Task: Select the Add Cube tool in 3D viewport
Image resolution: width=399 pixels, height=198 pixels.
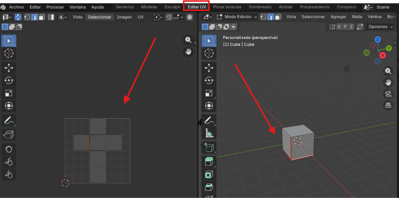Action: click(x=209, y=148)
